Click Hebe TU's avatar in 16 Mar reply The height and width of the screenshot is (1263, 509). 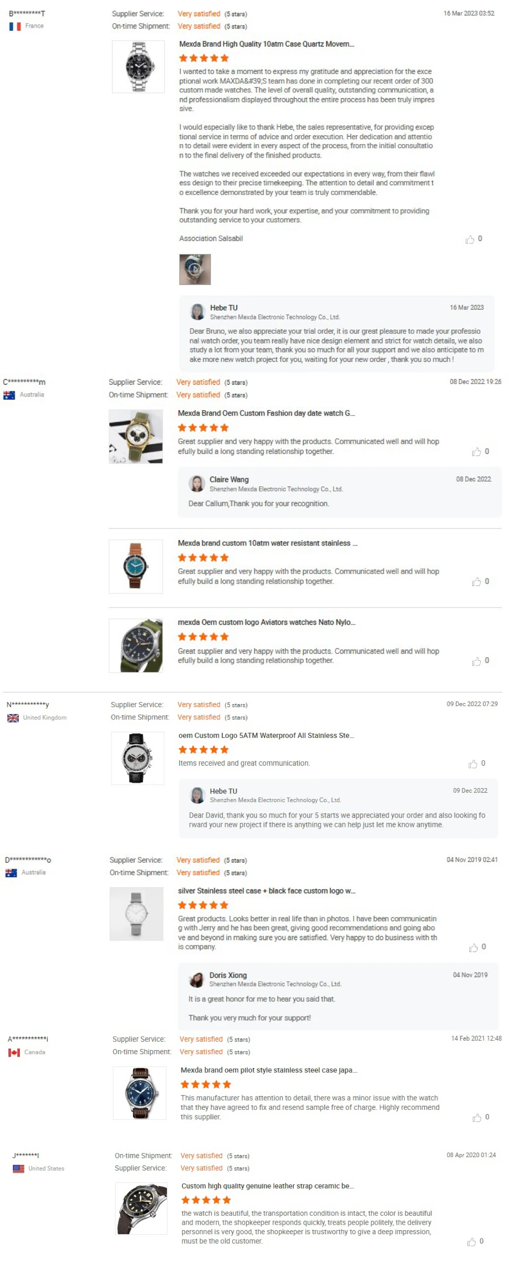coord(198,312)
